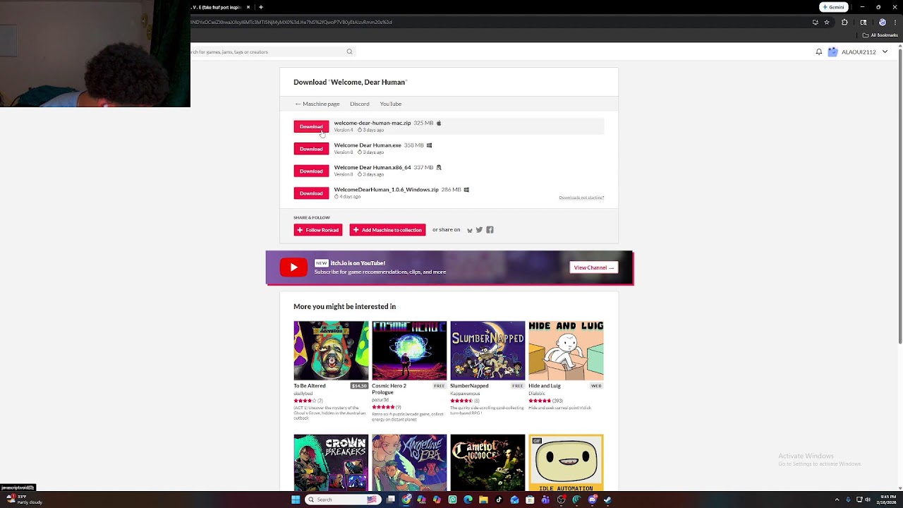The width and height of the screenshot is (903, 508).
Task: Open Cosmic Hero 2 Prologue thumbnail
Action: 409,351
